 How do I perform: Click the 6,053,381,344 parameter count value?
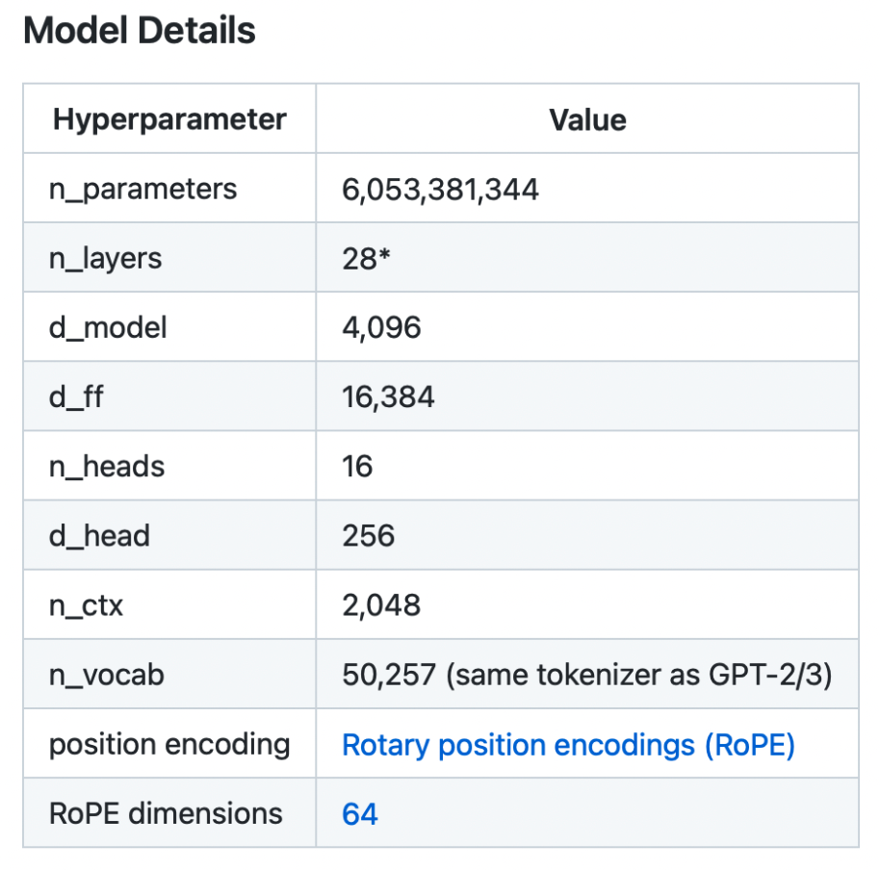pos(440,189)
